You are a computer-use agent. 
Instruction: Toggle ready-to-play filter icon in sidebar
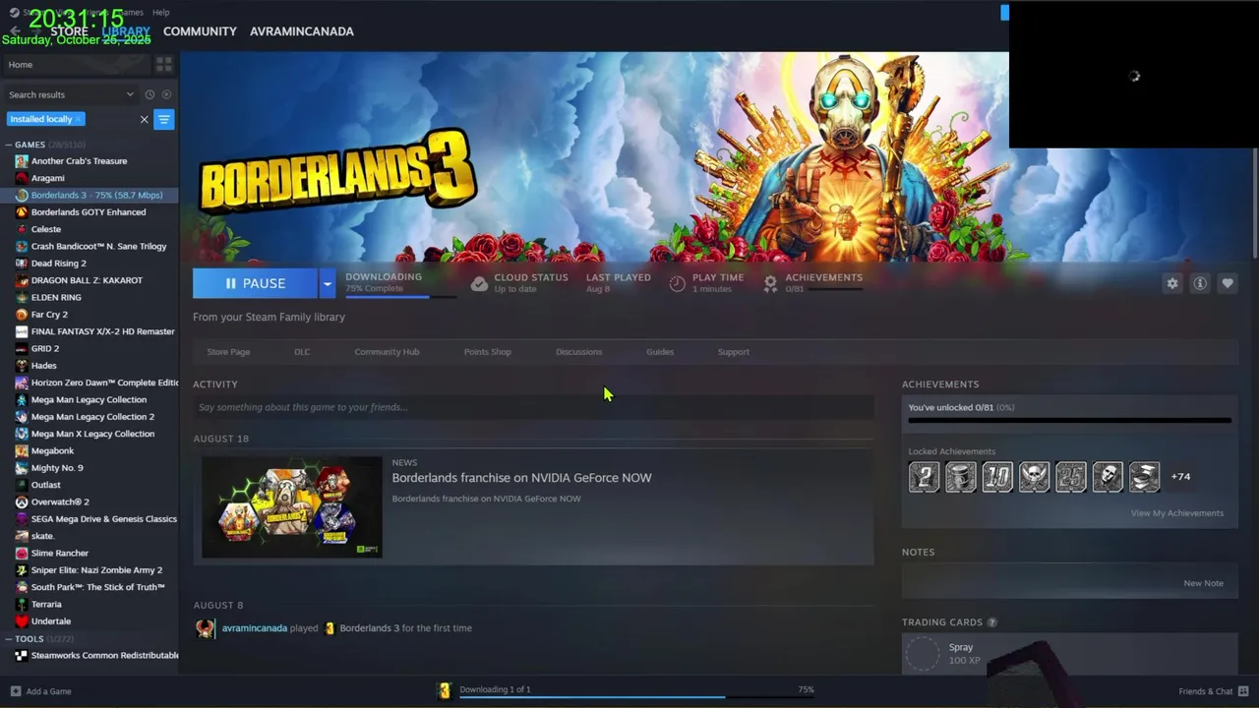pos(166,94)
